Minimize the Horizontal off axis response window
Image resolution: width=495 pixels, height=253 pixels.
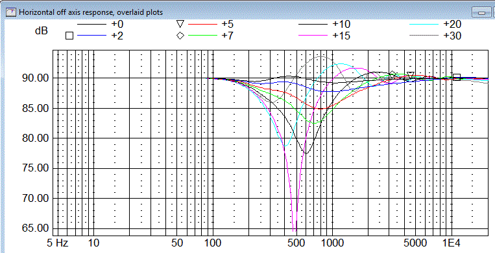[x=481, y=12]
